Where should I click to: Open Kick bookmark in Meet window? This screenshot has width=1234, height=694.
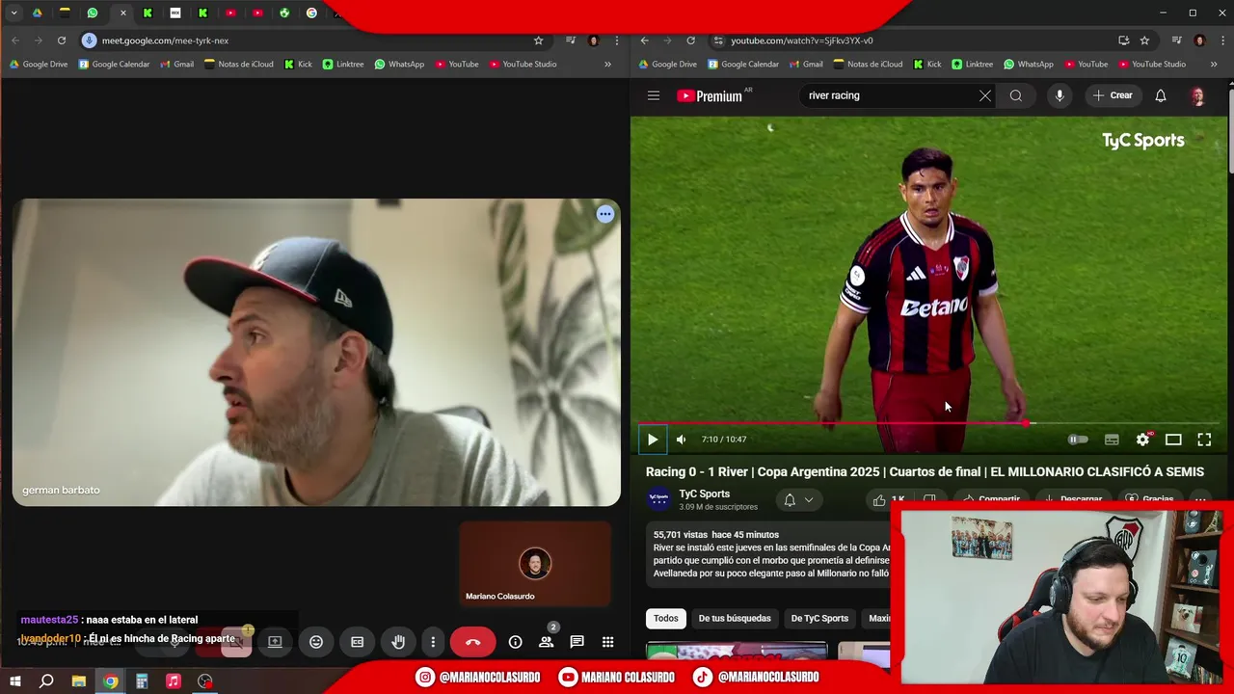(x=298, y=65)
